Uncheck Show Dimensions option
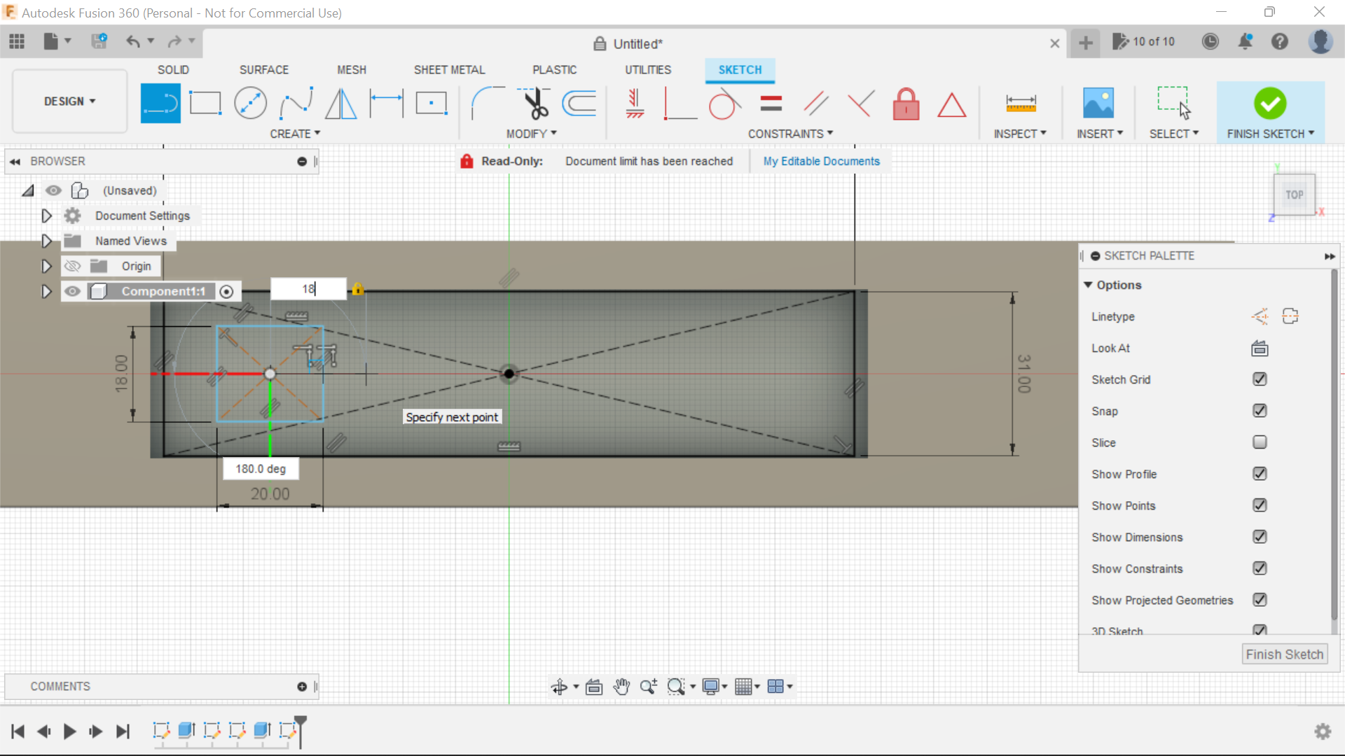This screenshot has height=756, width=1345. 1260,537
